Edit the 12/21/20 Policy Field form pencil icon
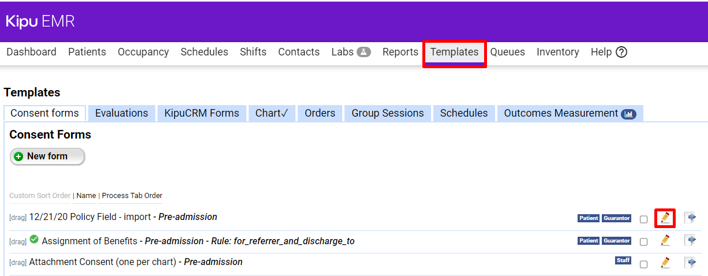The height and width of the screenshot is (276, 708). 665,218
